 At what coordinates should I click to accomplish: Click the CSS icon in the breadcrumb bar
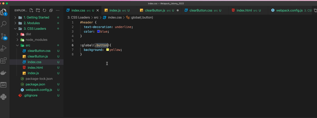pos(104,17)
